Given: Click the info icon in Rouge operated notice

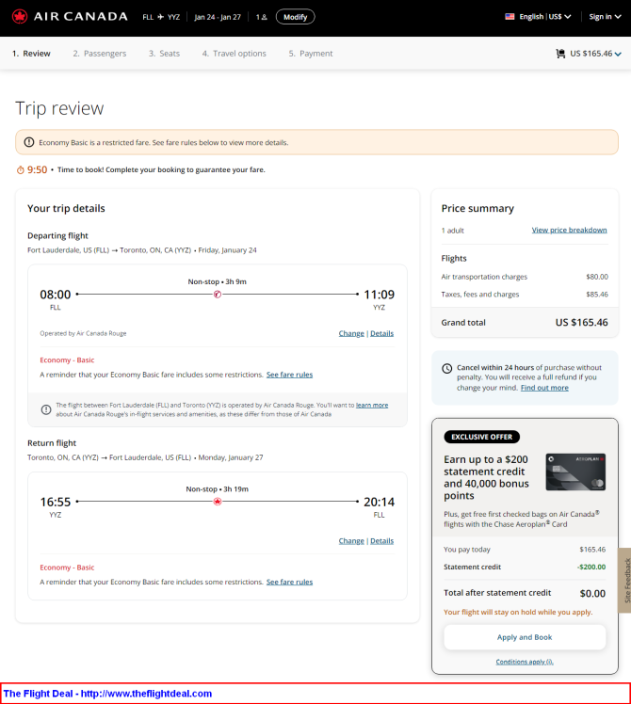Looking at the screenshot, I should [x=46, y=409].
